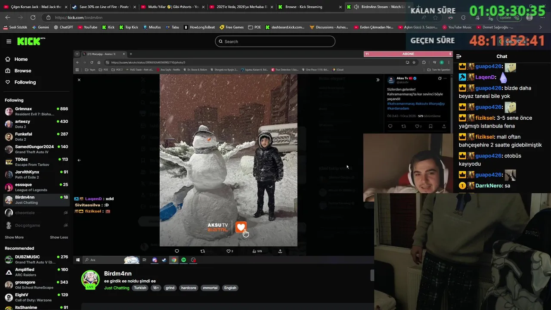Open Discussions - Ashes bookmark

pyautogui.click(x=329, y=27)
